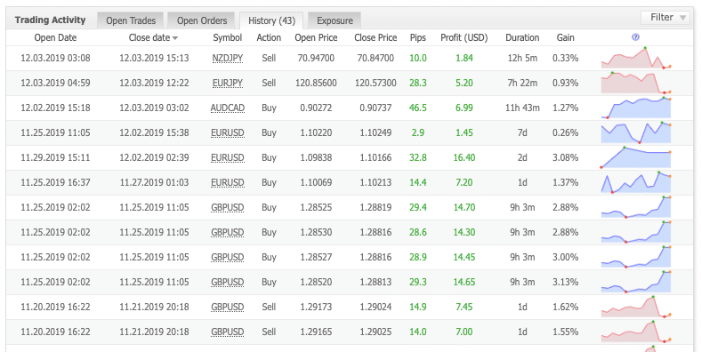Select the Trading Activity tab

[x=50, y=20]
